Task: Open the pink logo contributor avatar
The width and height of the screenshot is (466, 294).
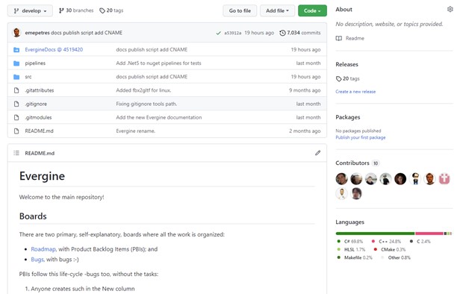Action: point(444,179)
